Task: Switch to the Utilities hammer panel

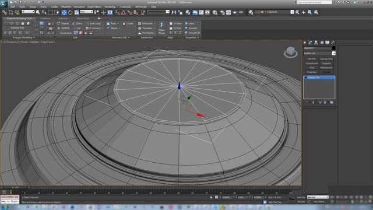Action: pyautogui.click(x=333, y=43)
